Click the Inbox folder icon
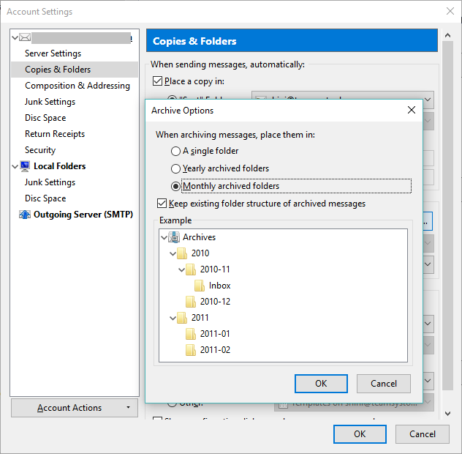 (200, 286)
